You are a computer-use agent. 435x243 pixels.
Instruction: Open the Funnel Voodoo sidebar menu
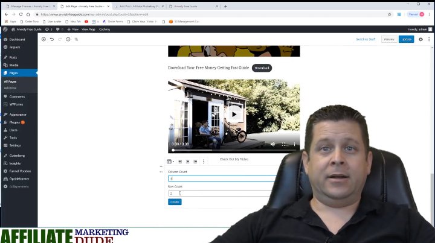click(x=20, y=171)
